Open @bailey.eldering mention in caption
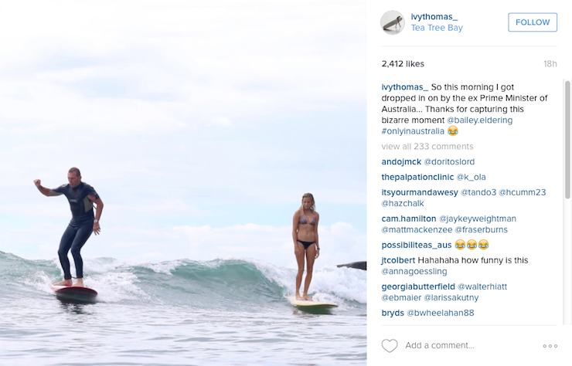The image size is (572, 366). click(x=479, y=120)
